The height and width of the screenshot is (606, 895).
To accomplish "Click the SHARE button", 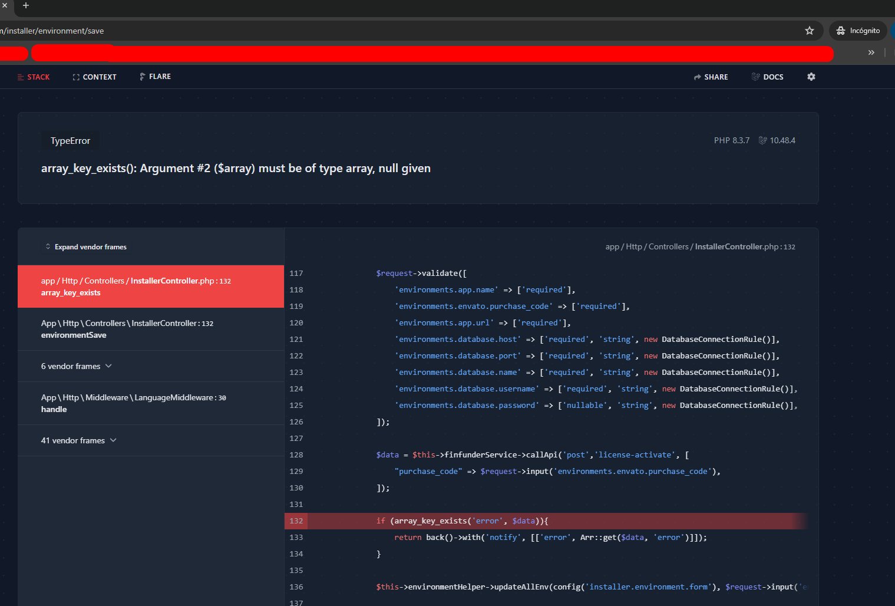I will (711, 77).
